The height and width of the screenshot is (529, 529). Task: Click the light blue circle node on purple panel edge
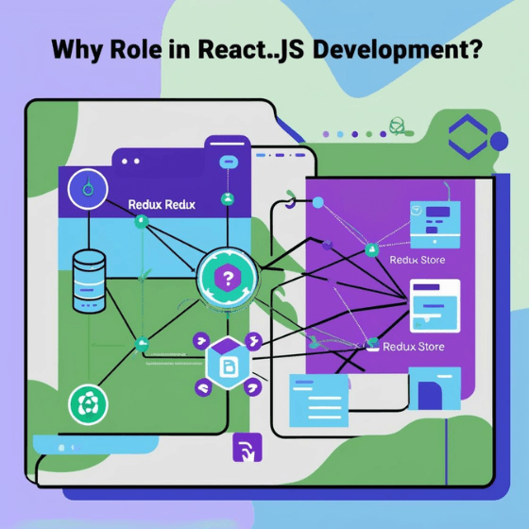[317, 202]
